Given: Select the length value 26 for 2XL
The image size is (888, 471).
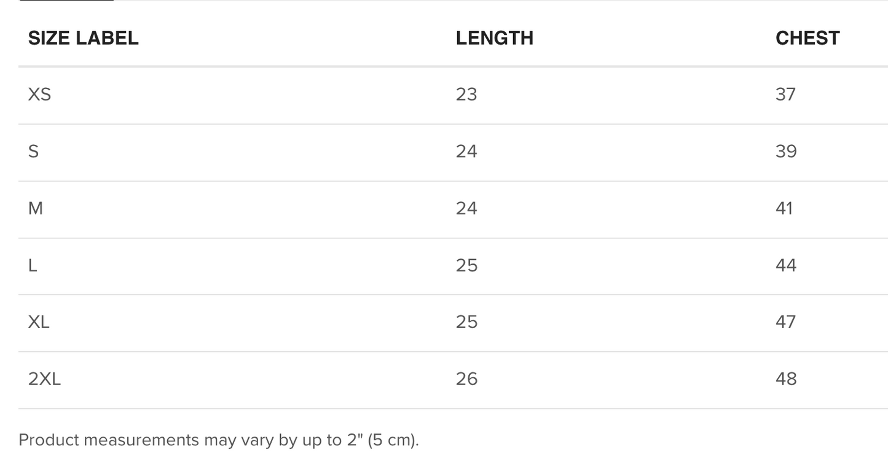Looking at the screenshot, I should [x=466, y=379].
